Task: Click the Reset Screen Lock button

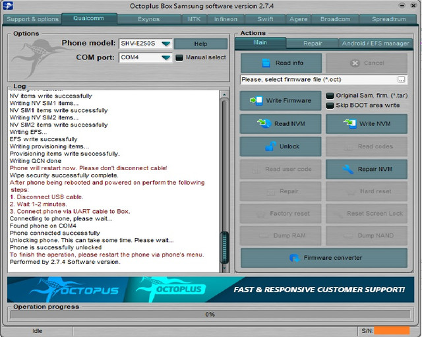Action: click(367, 214)
